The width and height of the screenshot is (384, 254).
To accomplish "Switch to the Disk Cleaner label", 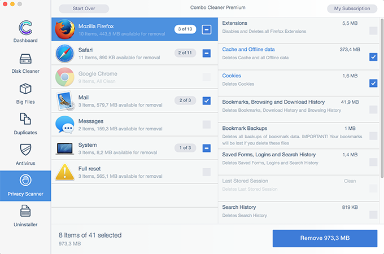I will coord(25,71).
